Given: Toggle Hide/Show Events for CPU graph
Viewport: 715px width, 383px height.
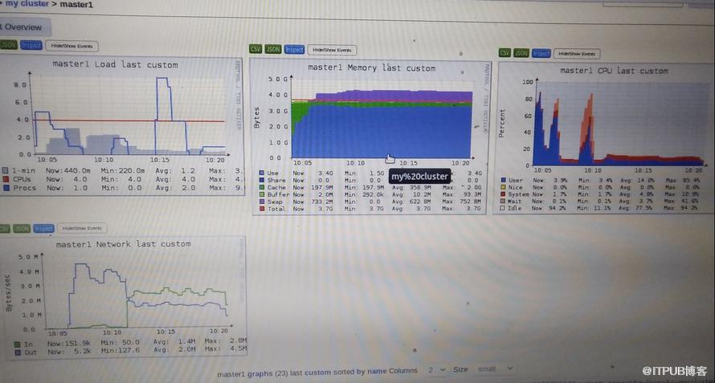Looking at the screenshot, I should click(577, 53).
